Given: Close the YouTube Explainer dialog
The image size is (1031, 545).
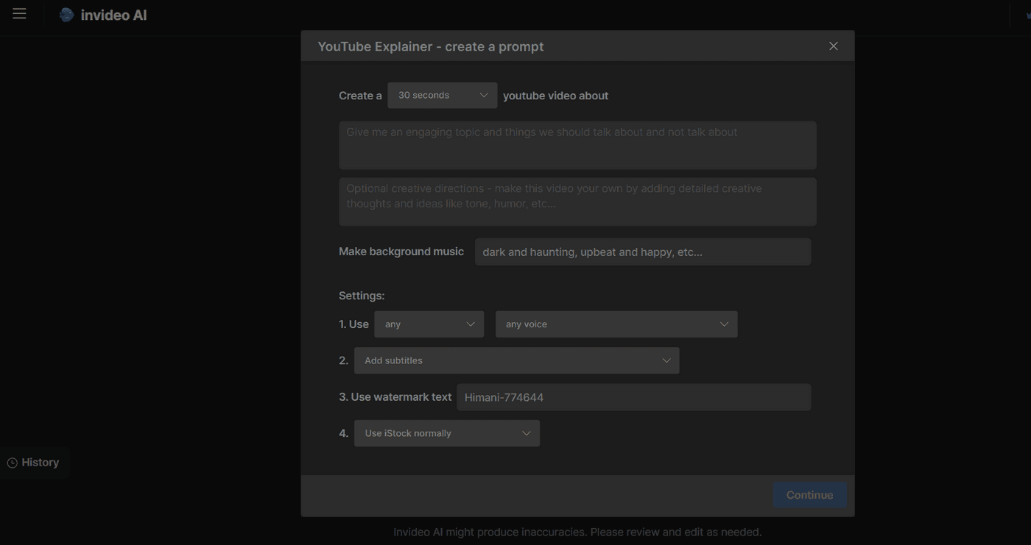Looking at the screenshot, I should [833, 46].
